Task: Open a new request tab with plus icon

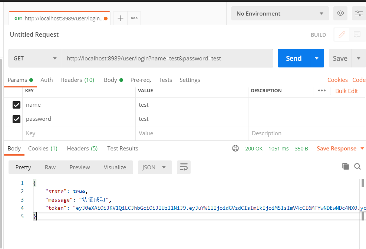Action: [120, 18]
